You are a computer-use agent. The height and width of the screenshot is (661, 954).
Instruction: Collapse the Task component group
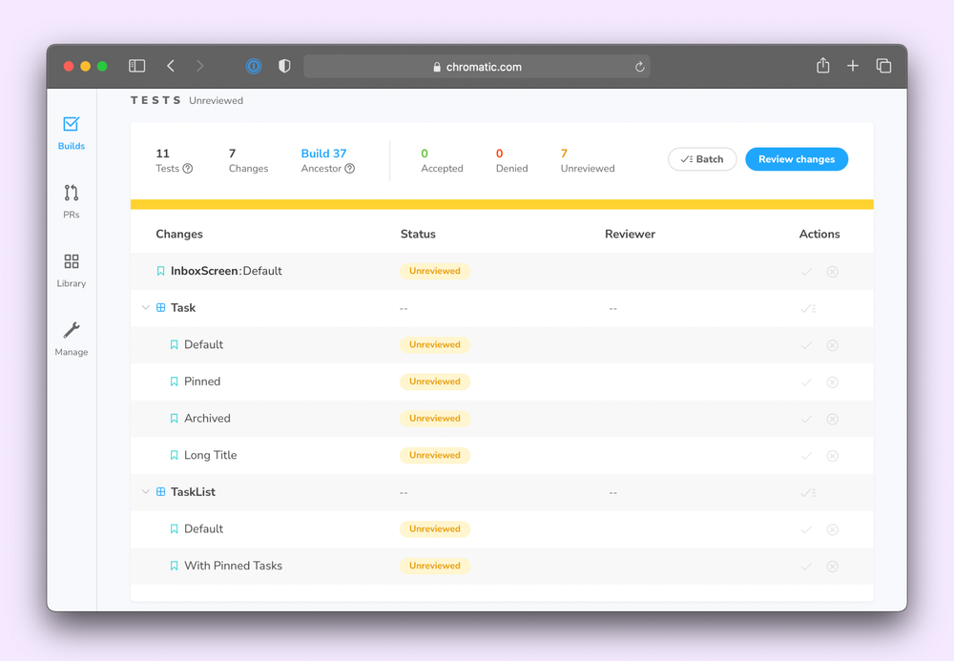145,307
